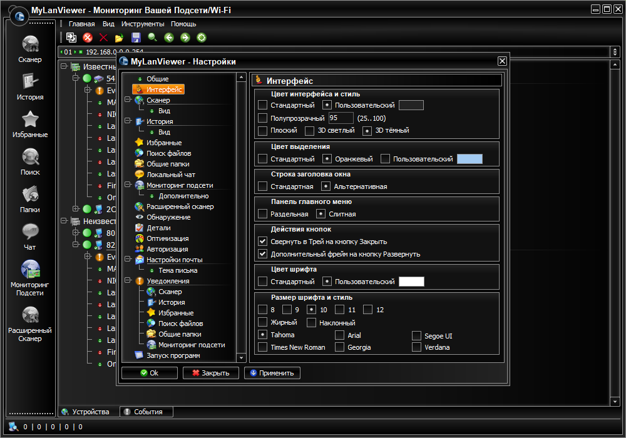Screen dimensions: 626x438
Task: Open the История sidebar panel
Action: pos(30,86)
